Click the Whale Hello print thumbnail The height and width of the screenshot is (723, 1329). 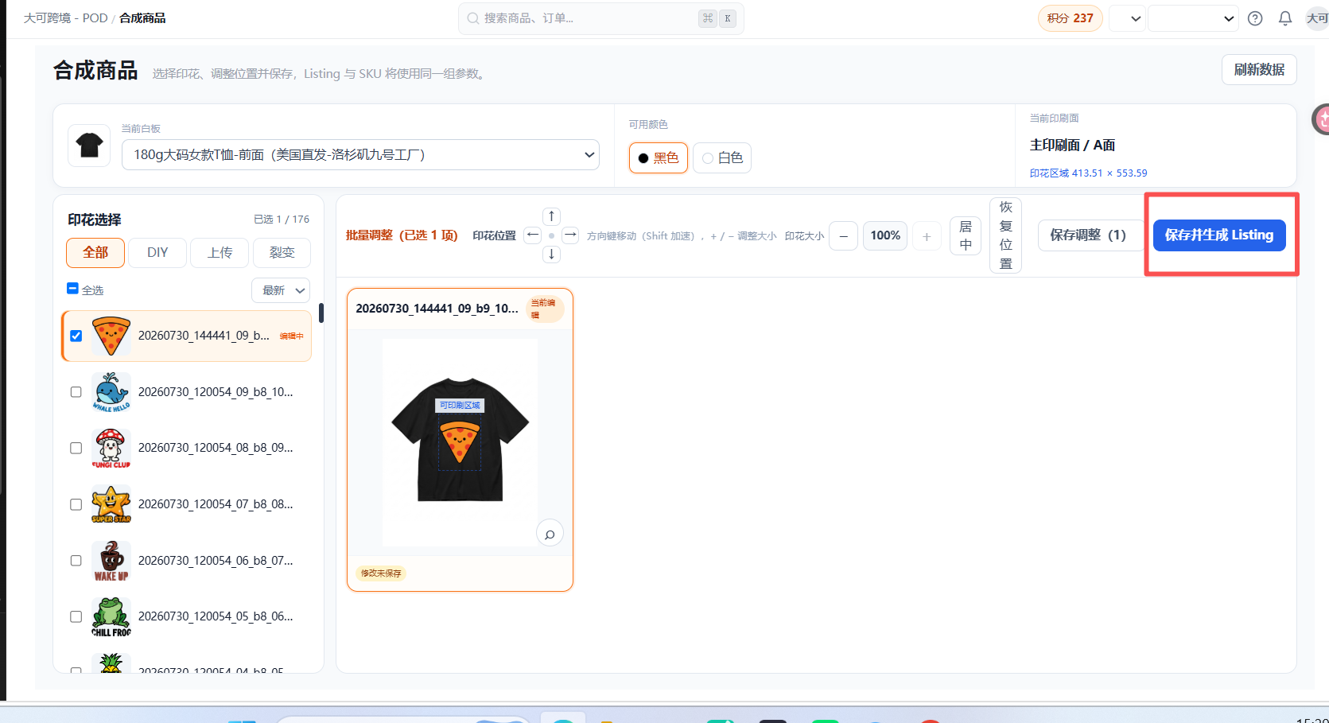[111, 392]
